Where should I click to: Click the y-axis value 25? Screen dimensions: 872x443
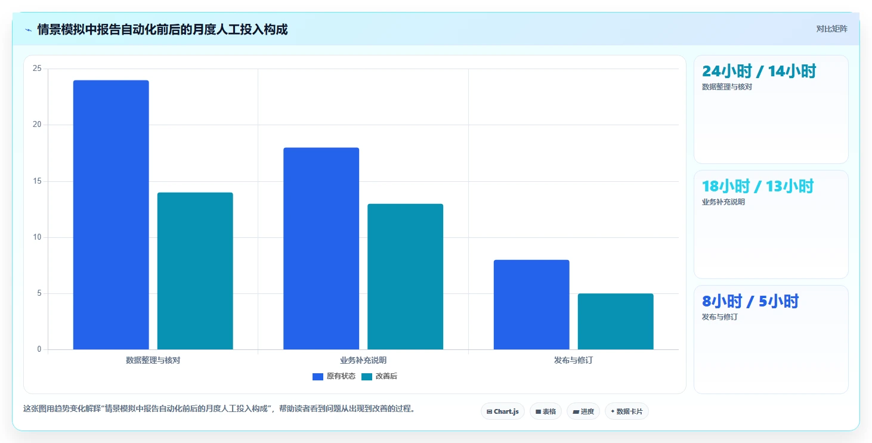(x=37, y=69)
